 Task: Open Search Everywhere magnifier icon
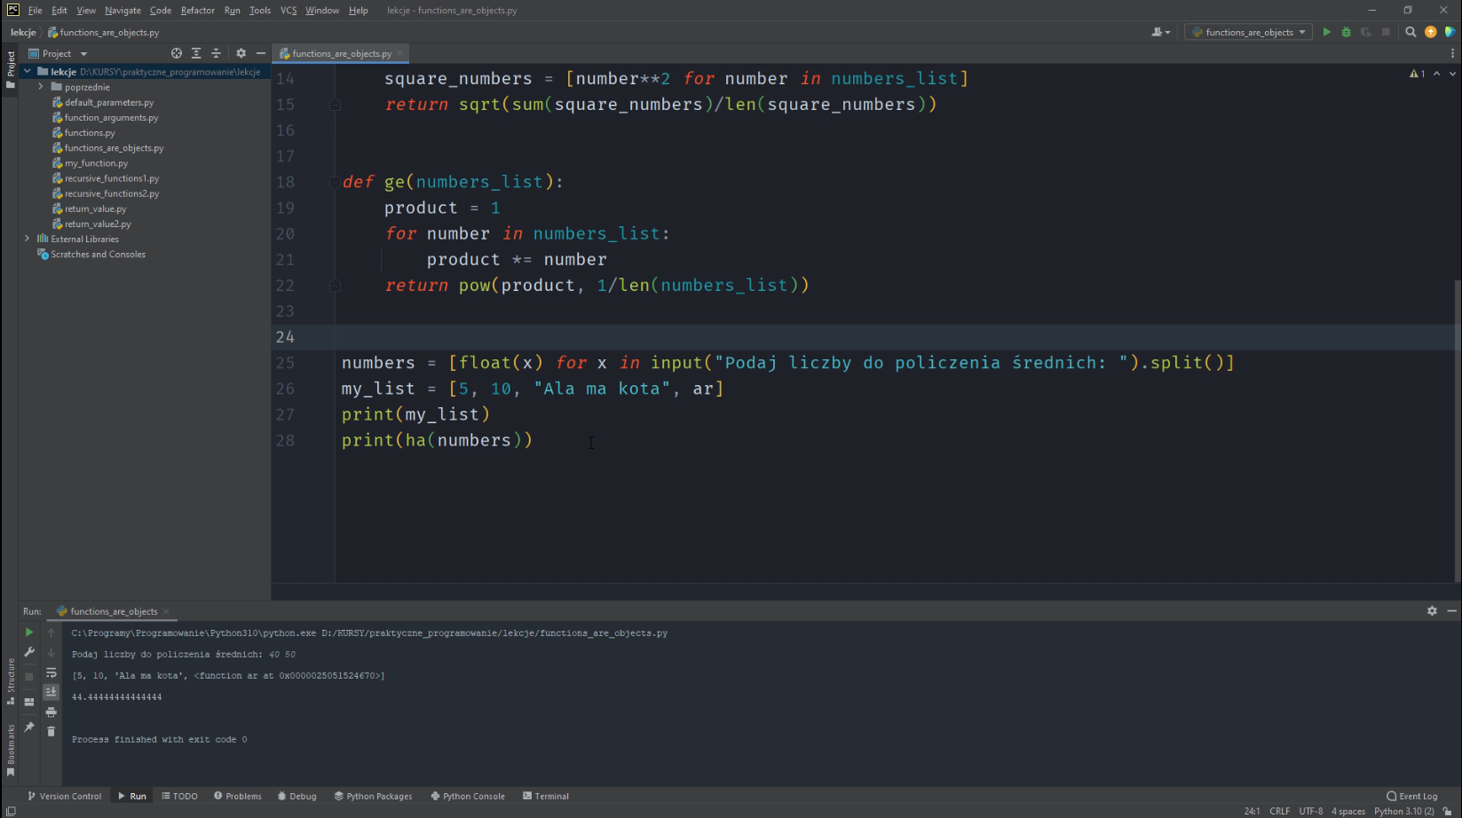pyautogui.click(x=1411, y=32)
